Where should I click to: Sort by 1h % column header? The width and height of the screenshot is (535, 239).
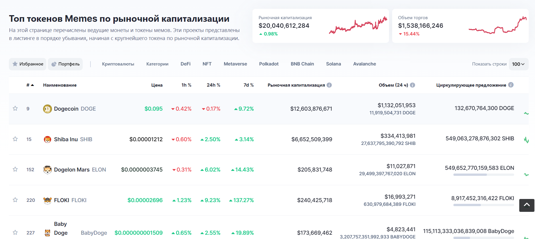(x=186, y=85)
